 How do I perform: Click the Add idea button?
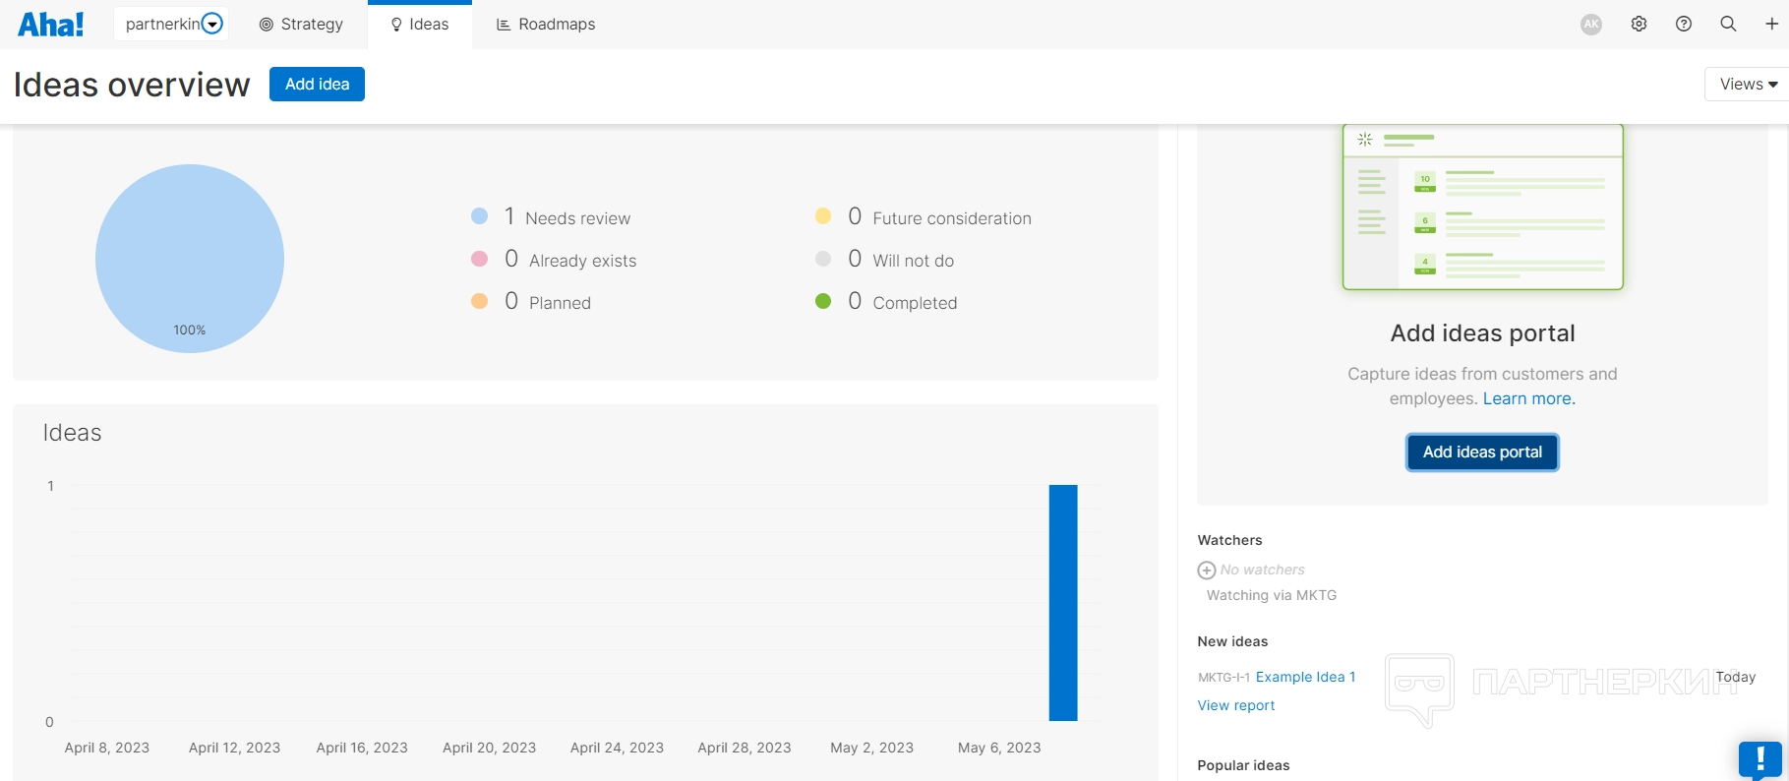click(317, 85)
